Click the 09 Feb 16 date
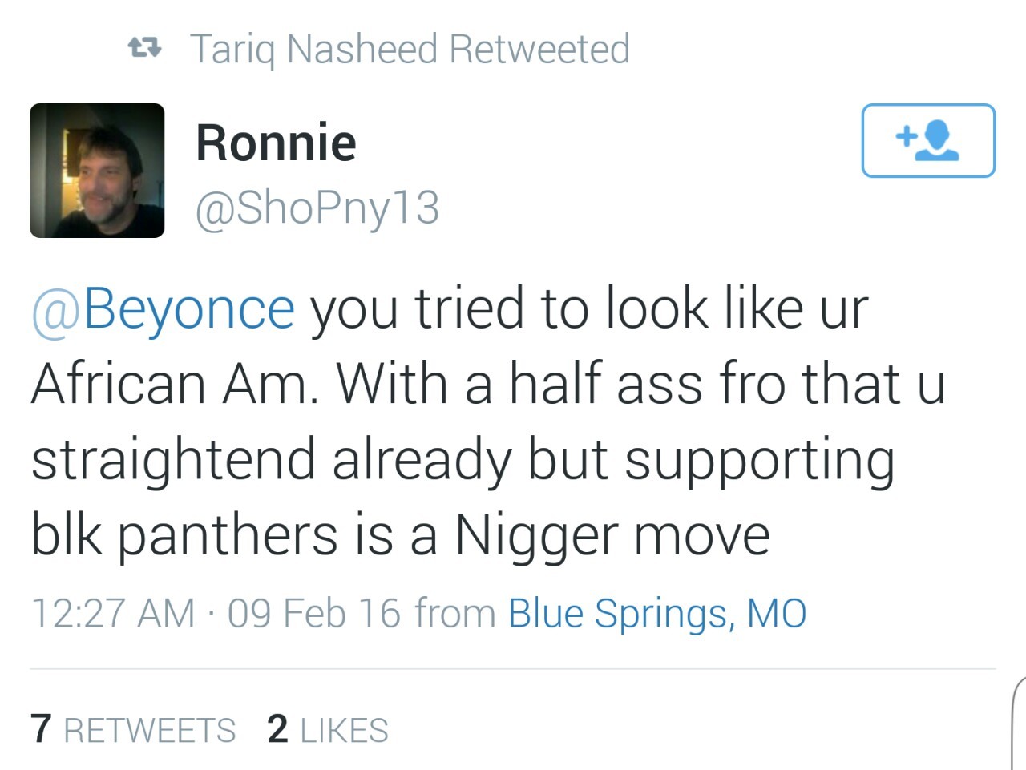Viewport: 1026px width, 770px height. 313,613
